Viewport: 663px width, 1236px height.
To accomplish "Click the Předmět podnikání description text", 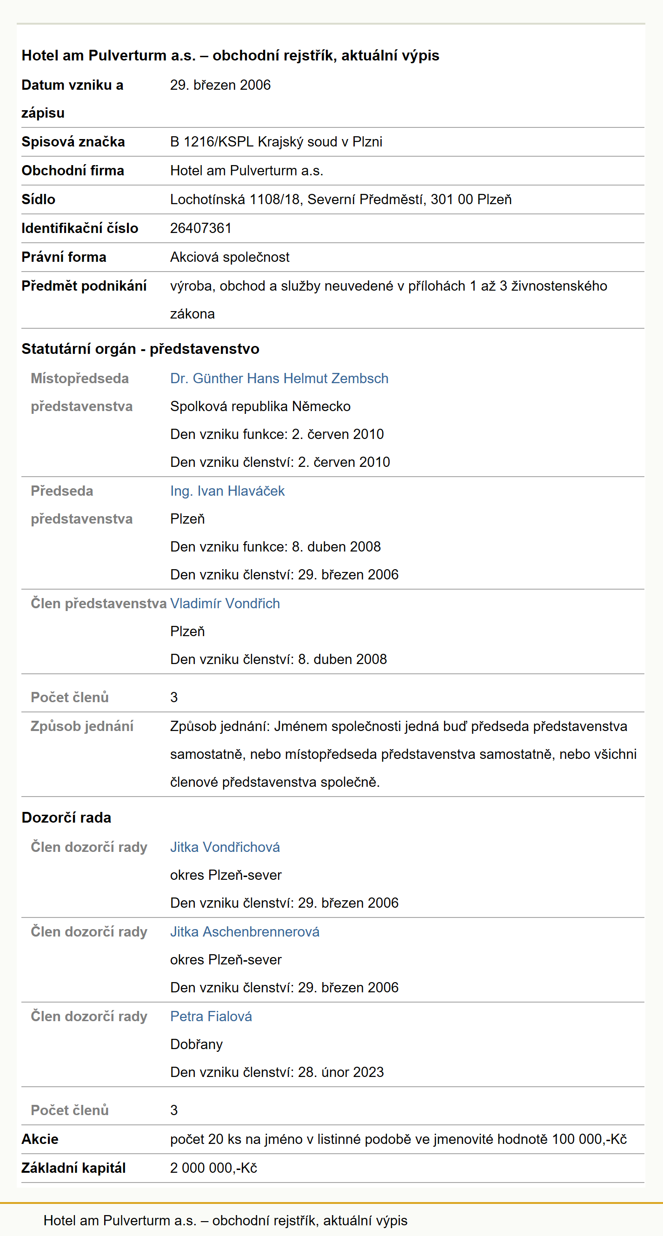I will pyautogui.click(x=389, y=300).
